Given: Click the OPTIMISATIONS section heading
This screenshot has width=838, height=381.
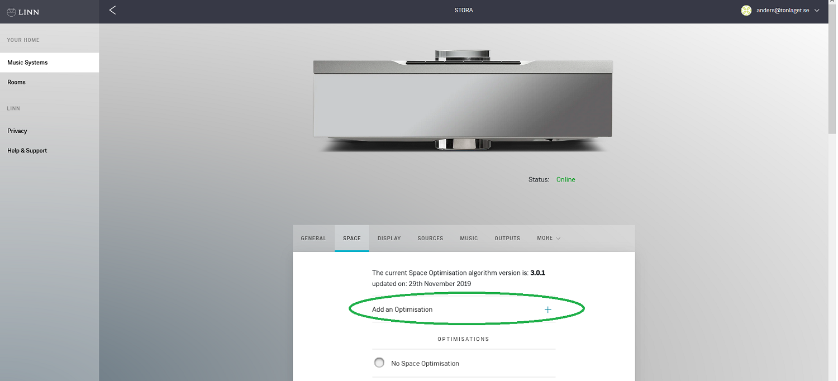Looking at the screenshot, I should [464, 339].
